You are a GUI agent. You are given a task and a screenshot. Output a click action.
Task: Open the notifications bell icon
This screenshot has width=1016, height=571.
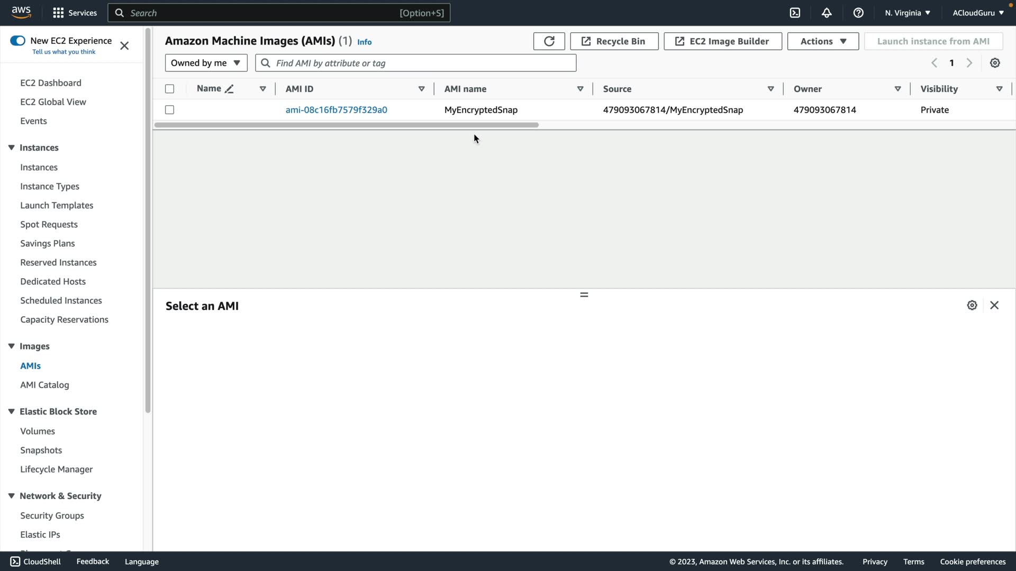pyautogui.click(x=827, y=13)
